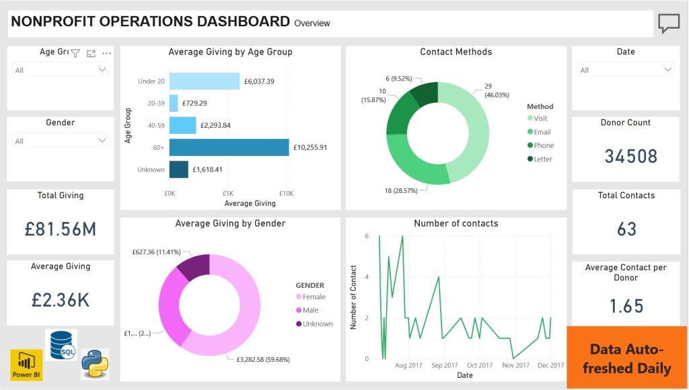Click the Python logo icon

tap(95, 364)
